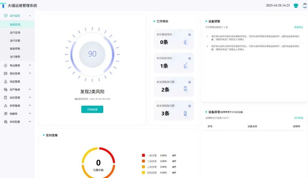The width and height of the screenshot is (308, 178).
Task: Open the 实时数据 link in 设备异常
Action: [x=299, y=118]
